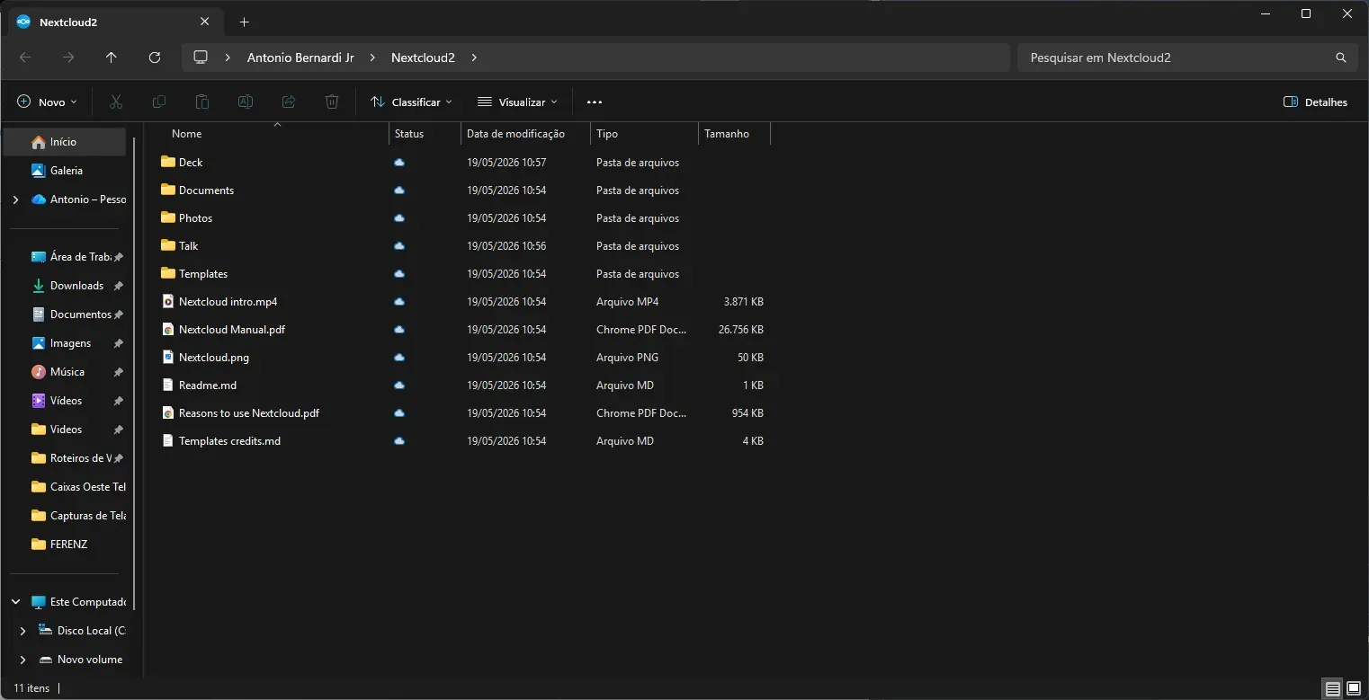Click Nextcloud2 in the address breadcrumb

tap(423, 58)
